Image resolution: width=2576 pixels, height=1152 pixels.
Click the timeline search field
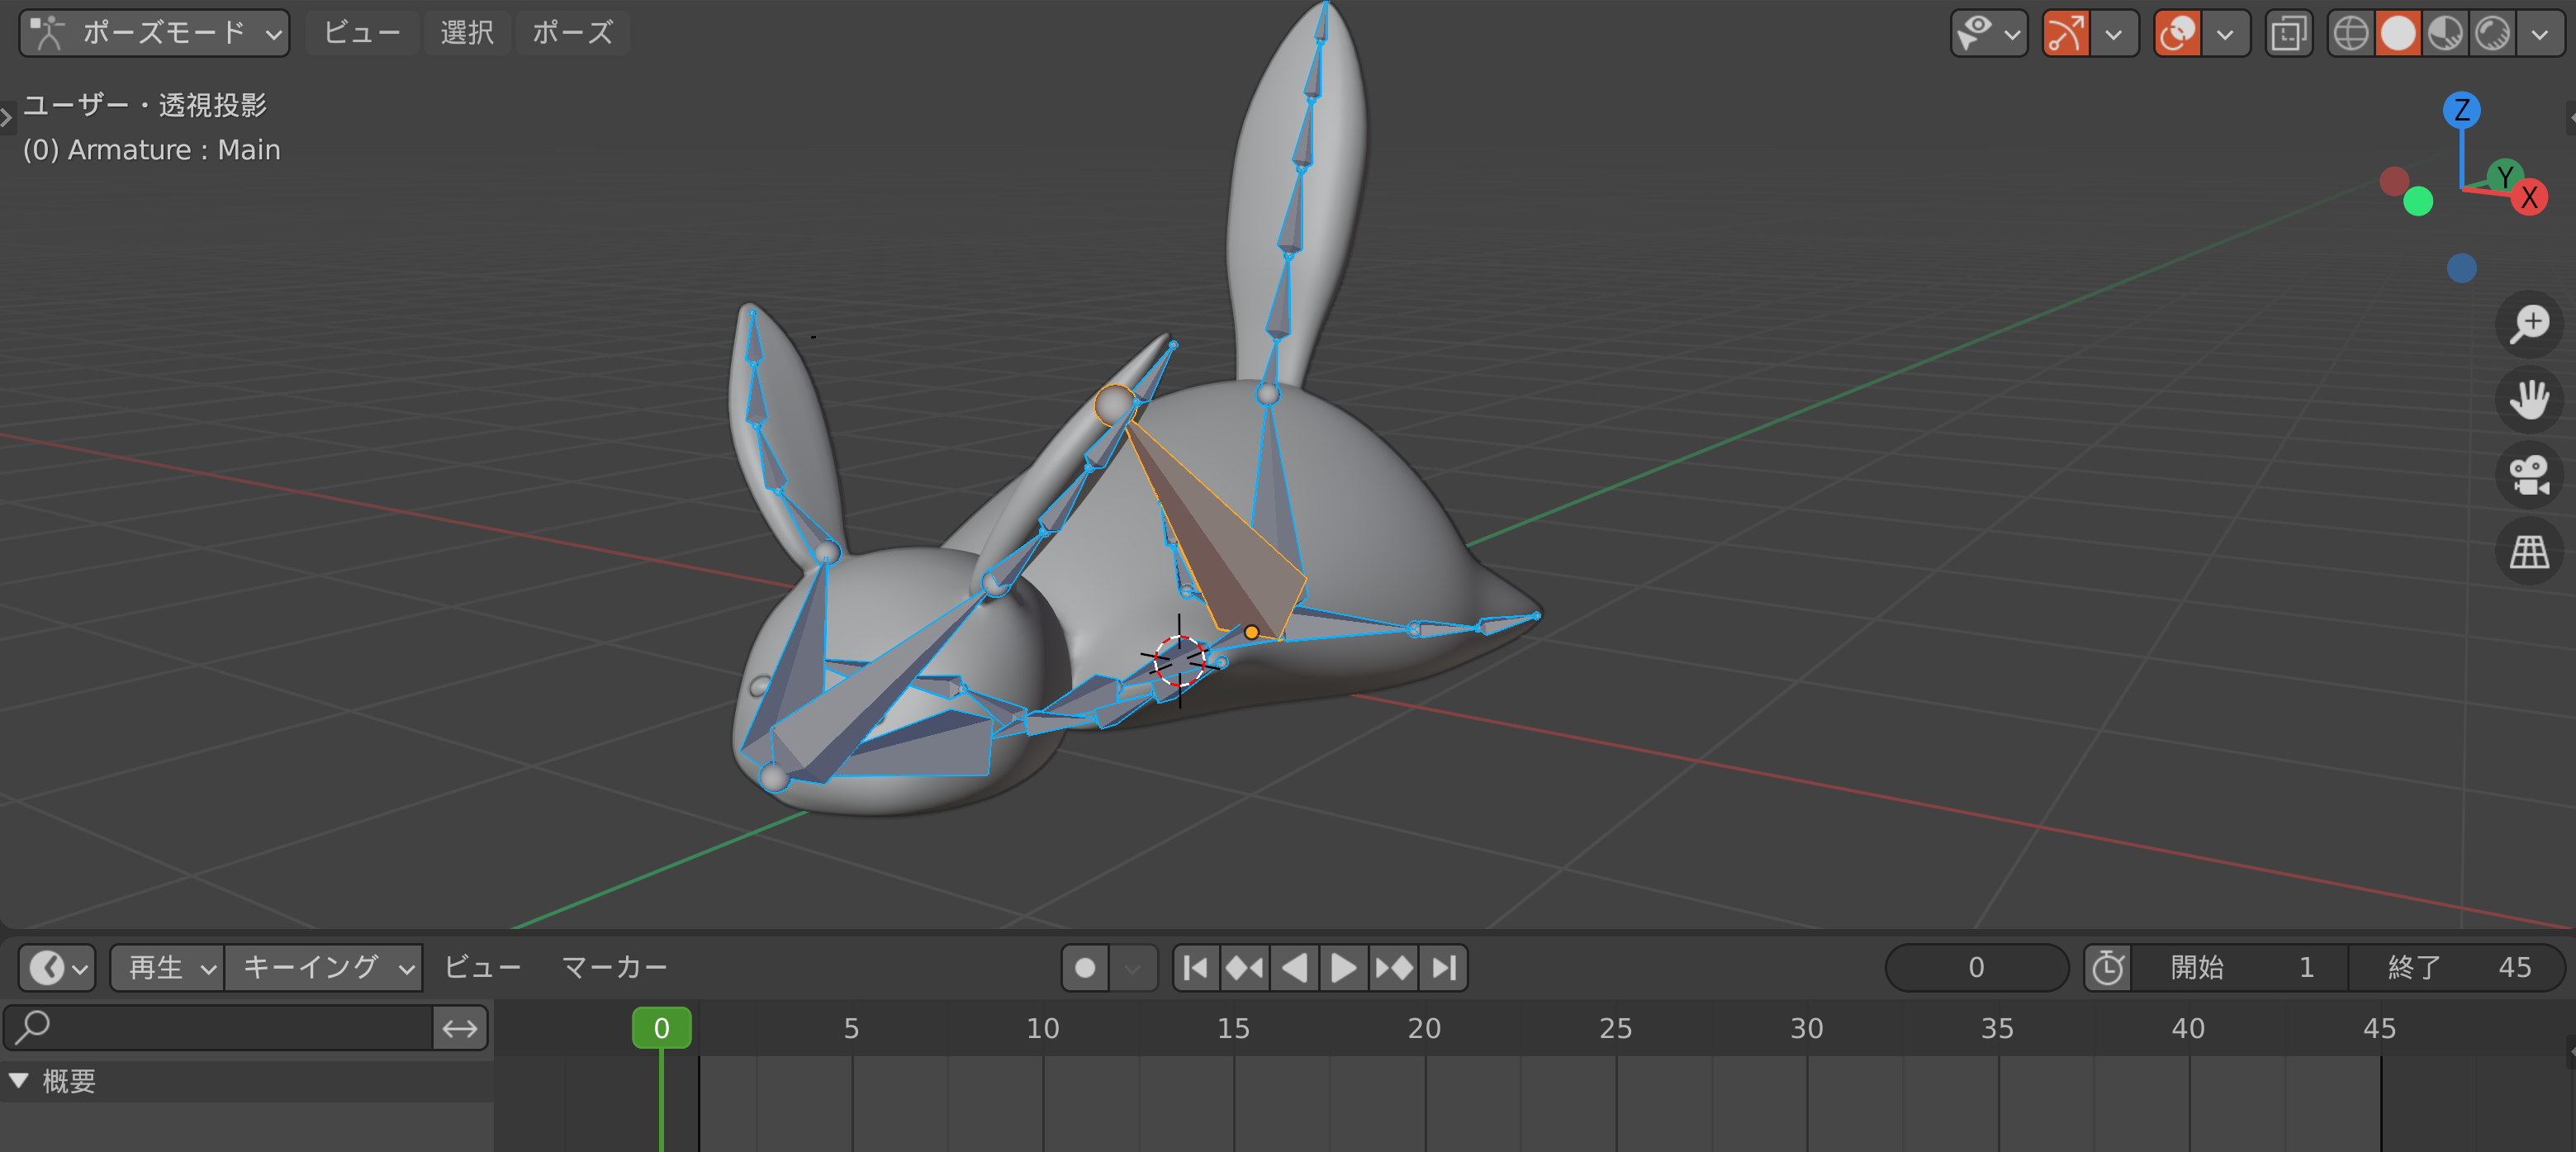[218, 1028]
